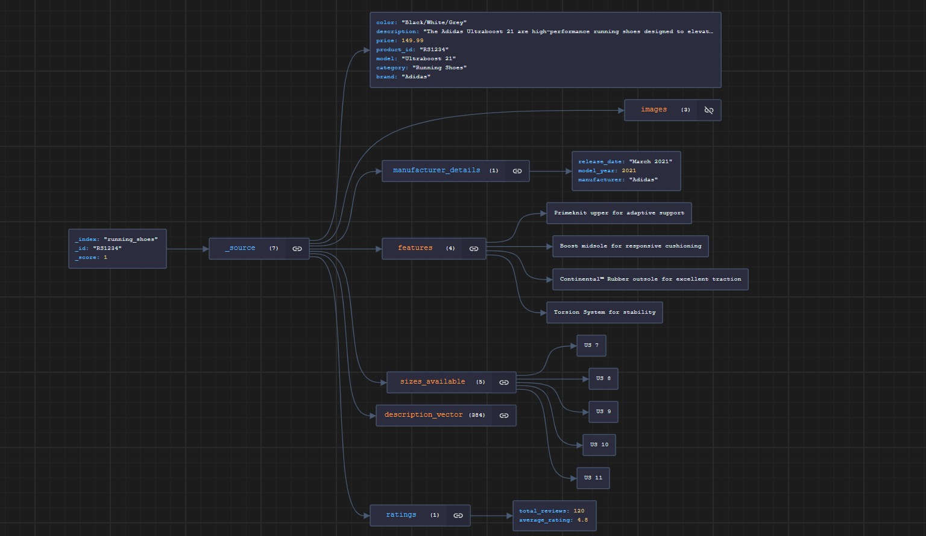This screenshot has width=926, height=536.
Task: Click the _id "RS1234" line in root node
Action: tap(98, 249)
